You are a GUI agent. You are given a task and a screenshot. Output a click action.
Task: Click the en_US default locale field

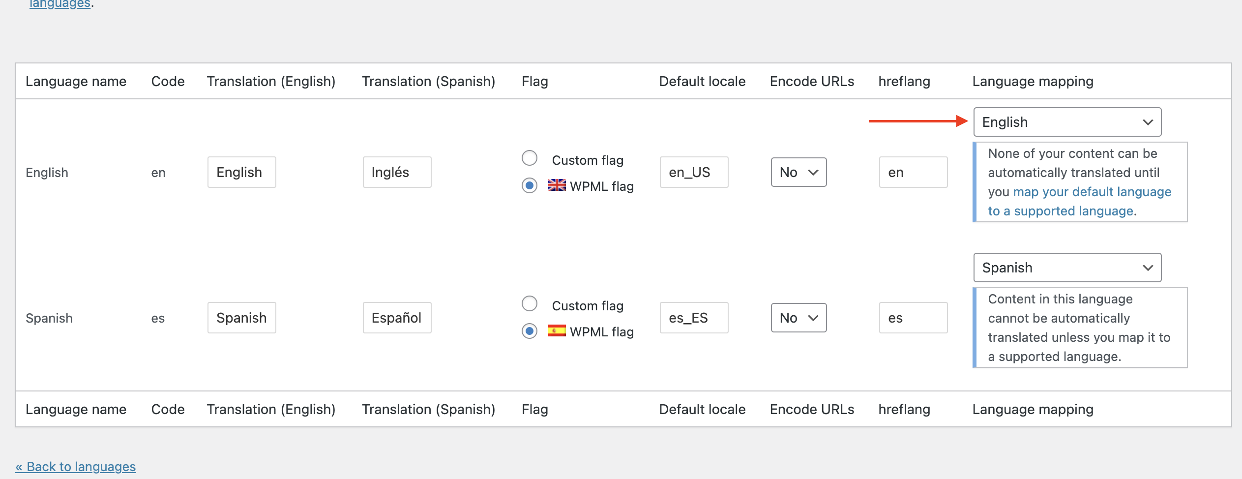(694, 172)
